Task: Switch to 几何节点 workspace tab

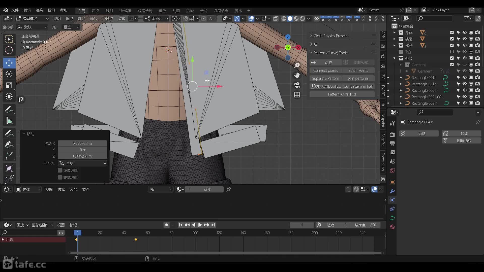Action: click(221, 11)
